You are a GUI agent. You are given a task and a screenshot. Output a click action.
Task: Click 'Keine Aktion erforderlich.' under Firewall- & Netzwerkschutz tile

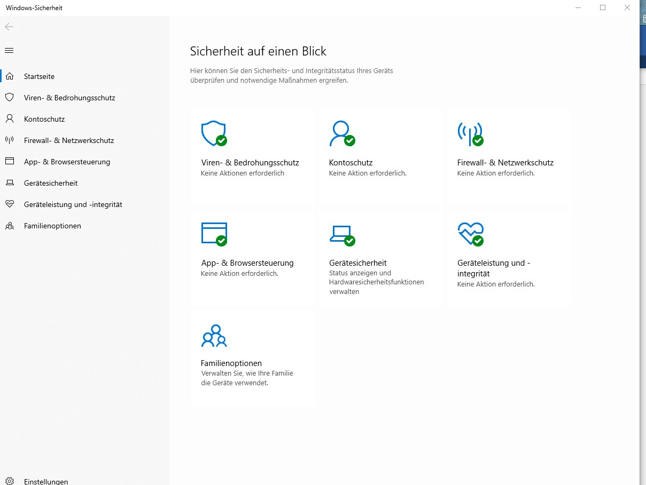point(496,173)
